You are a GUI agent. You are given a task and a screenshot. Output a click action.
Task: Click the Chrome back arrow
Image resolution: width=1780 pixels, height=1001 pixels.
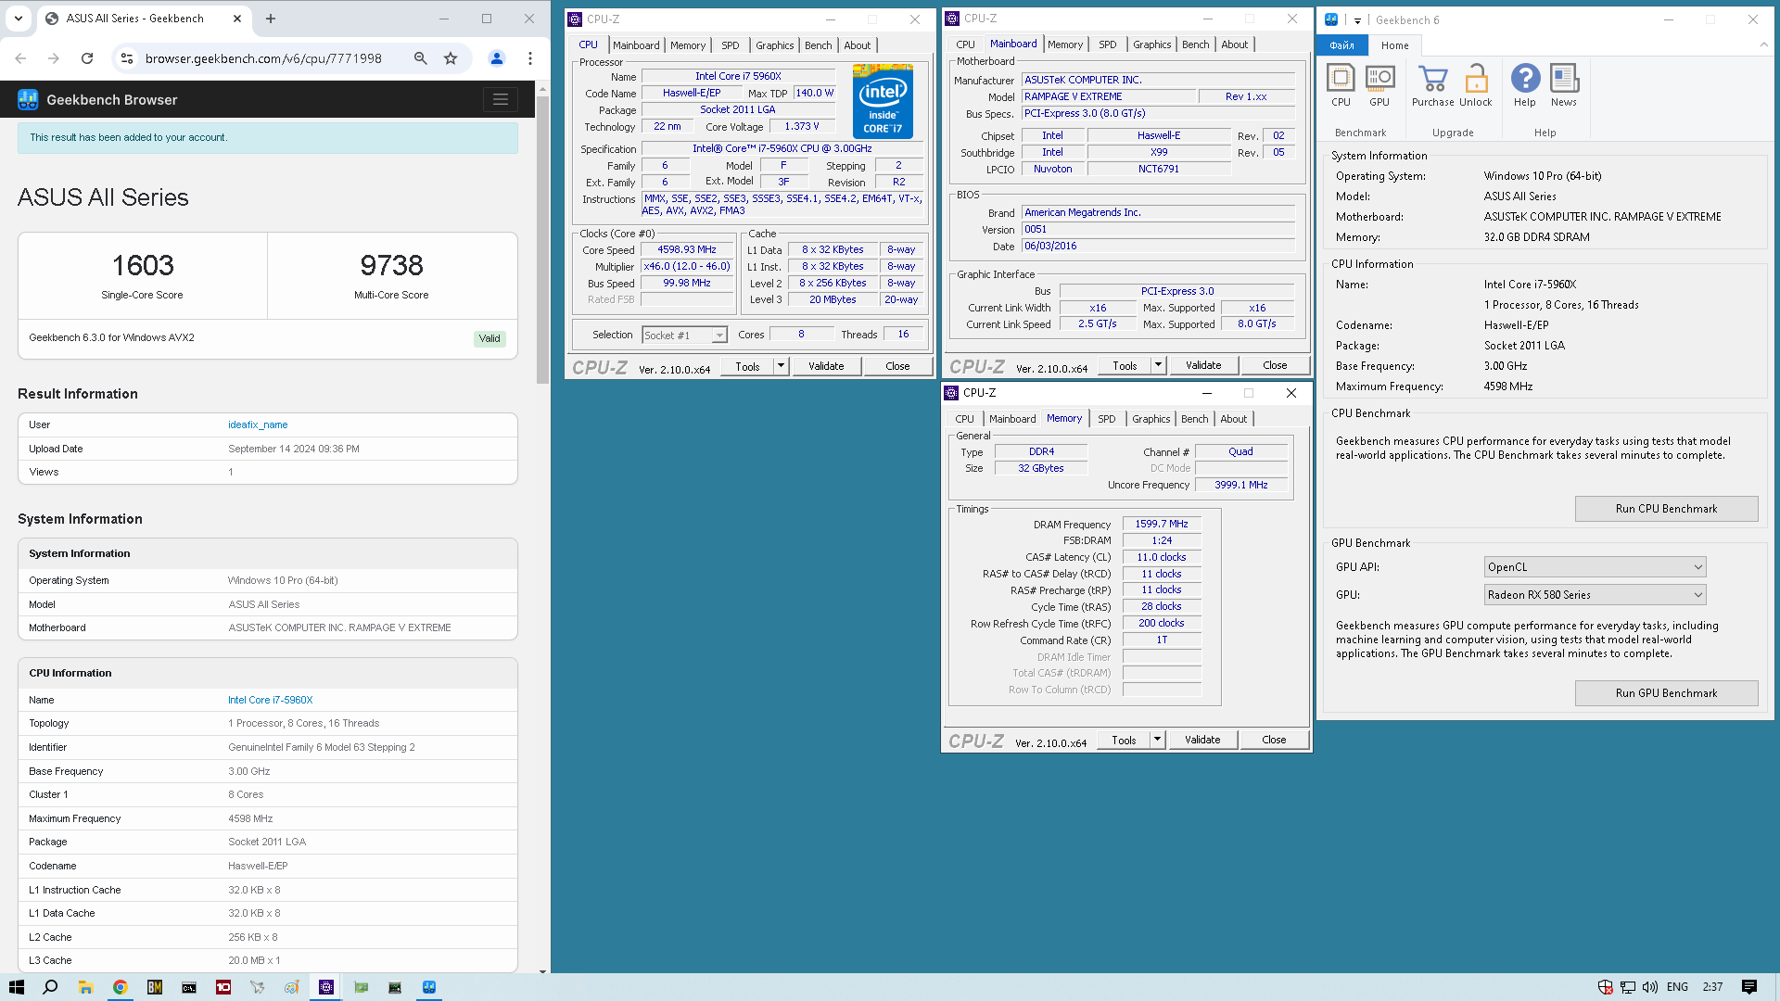point(20,58)
